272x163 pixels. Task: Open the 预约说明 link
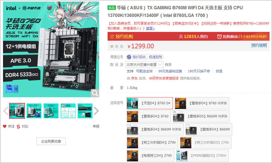coord(259,45)
